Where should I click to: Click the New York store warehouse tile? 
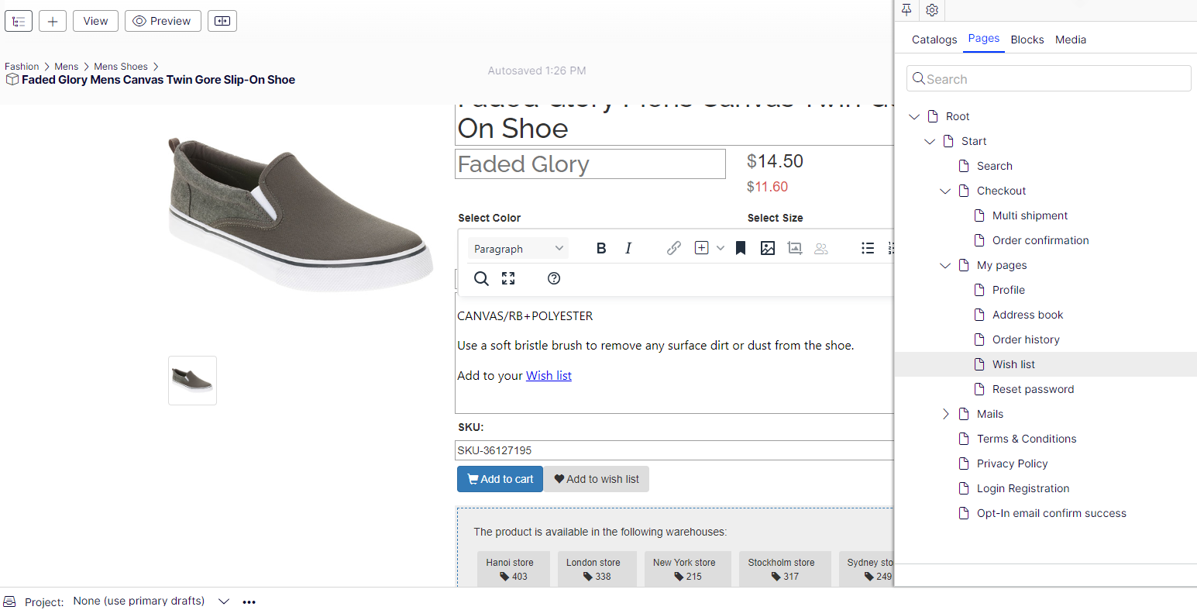[x=687, y=570]
